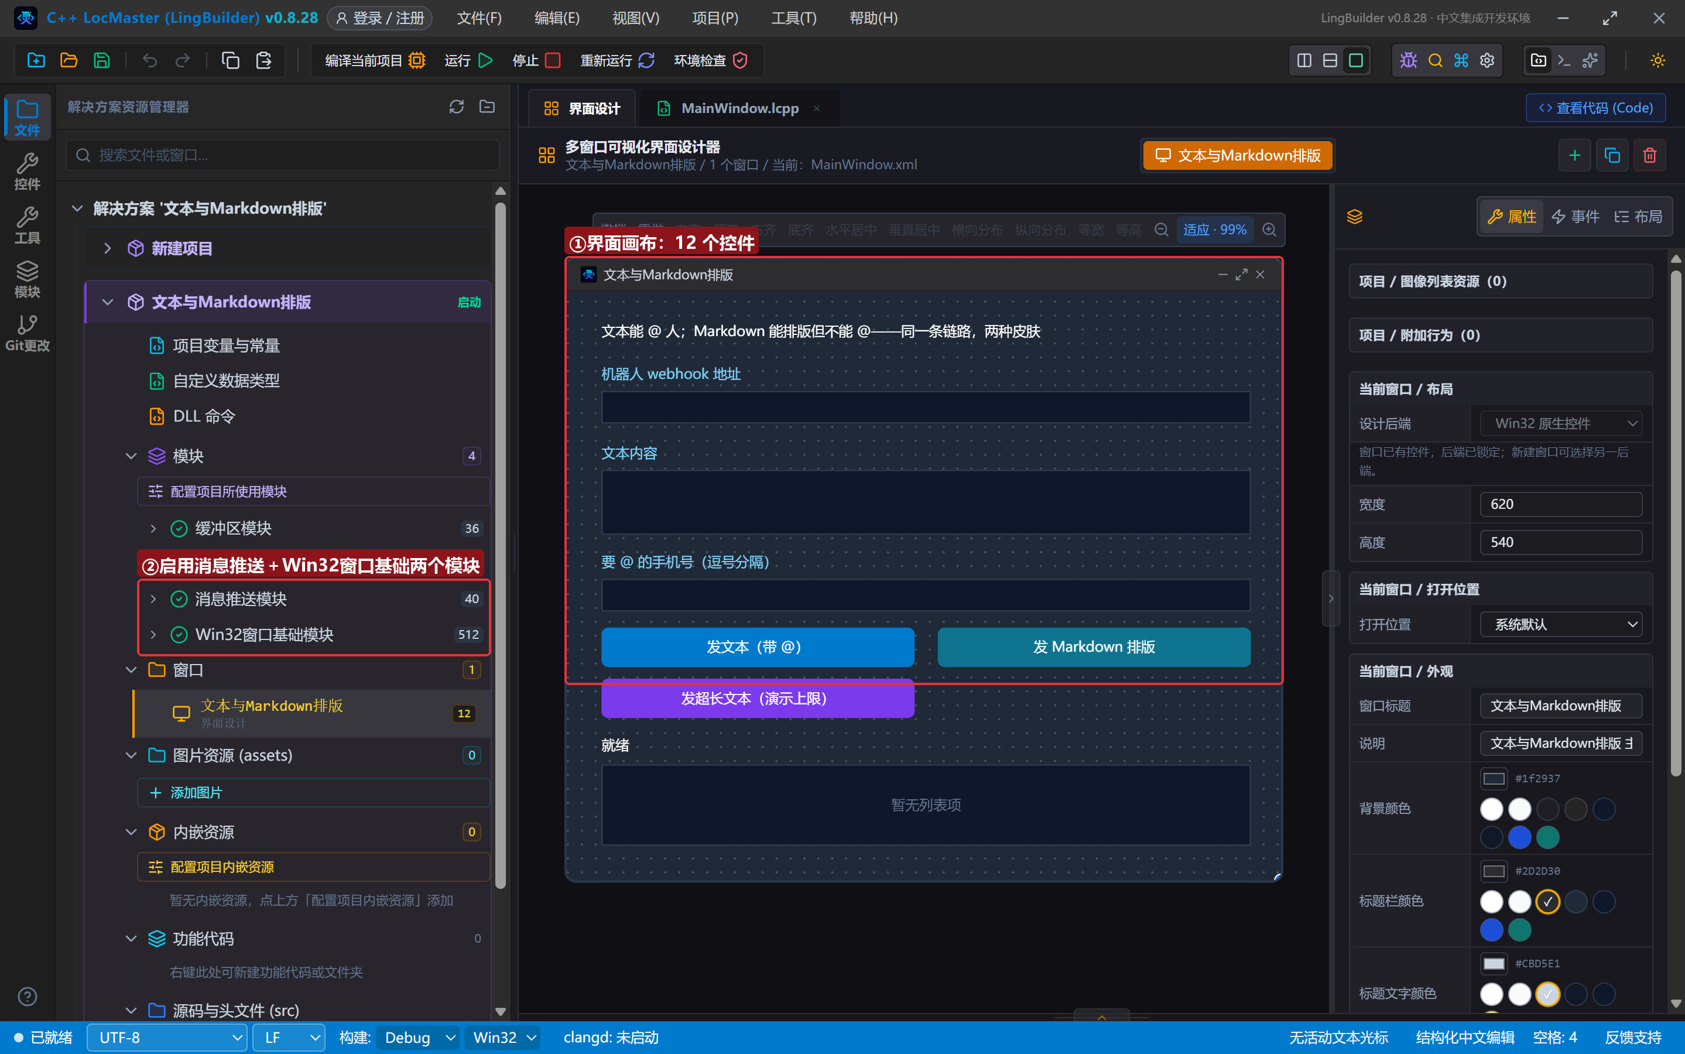Open the 文件(F) menu
The height and width of the screenshot is (1054, 1685).
pos(479,18)
